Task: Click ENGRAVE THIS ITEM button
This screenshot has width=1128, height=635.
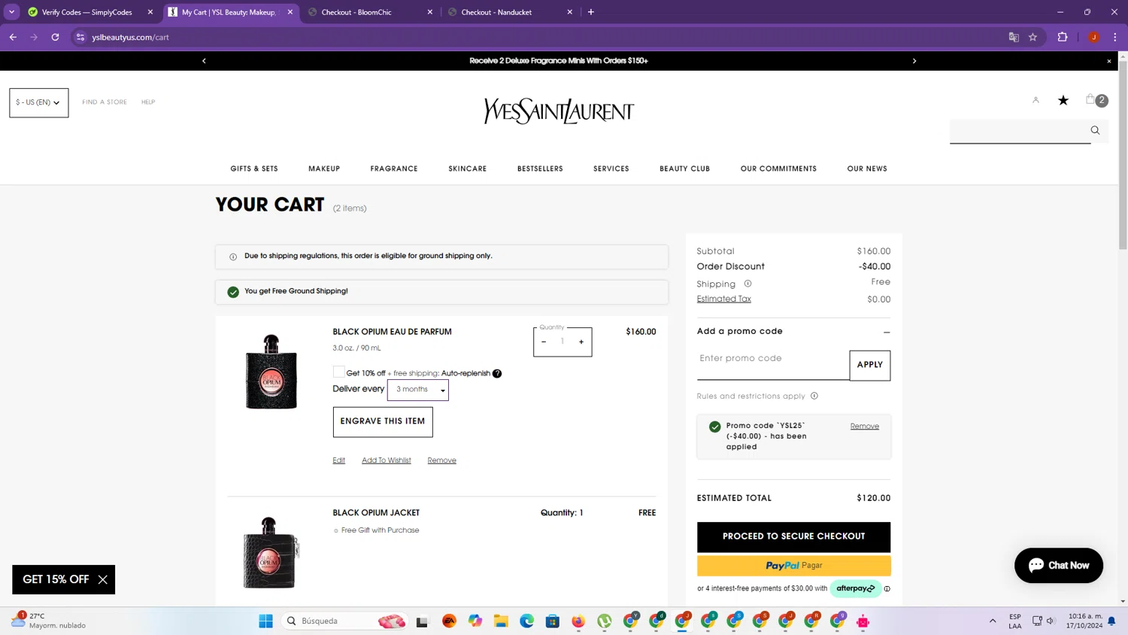Action: [x=383, y=421]
